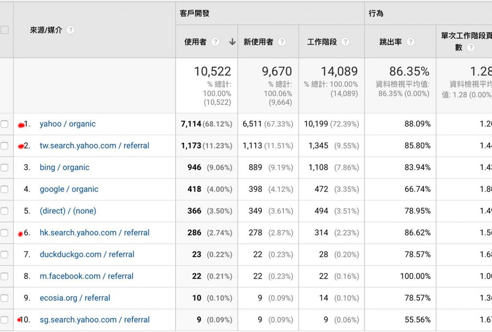Sort by the 工作階段 column label
The image size is (492, 332).
[322, 42]
